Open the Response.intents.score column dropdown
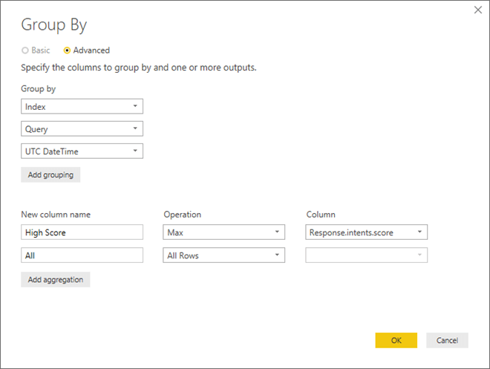The height and width of the screenshot is (369, 490). coord(366,232)
